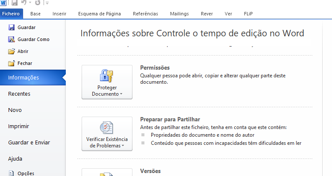Image resolution: width=332 pixels, height=176 pixels.
Task: Open the Ver tab
Action: click(228, 14)
